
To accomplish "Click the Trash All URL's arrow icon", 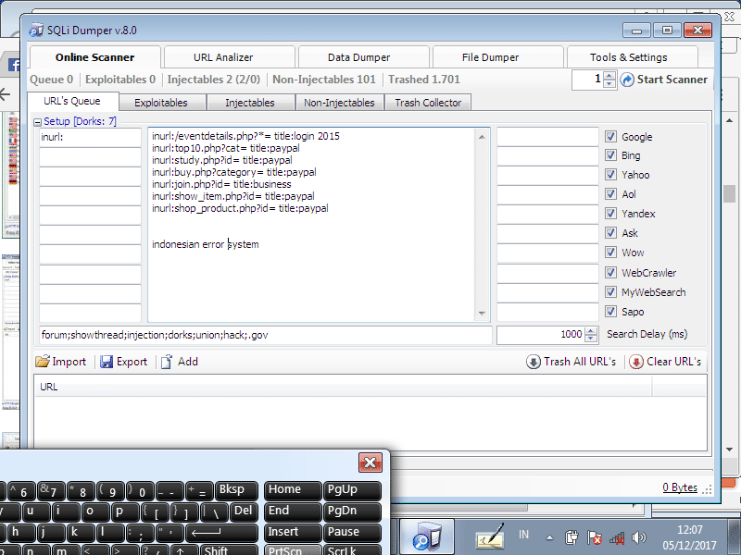I will coord(534,362).
